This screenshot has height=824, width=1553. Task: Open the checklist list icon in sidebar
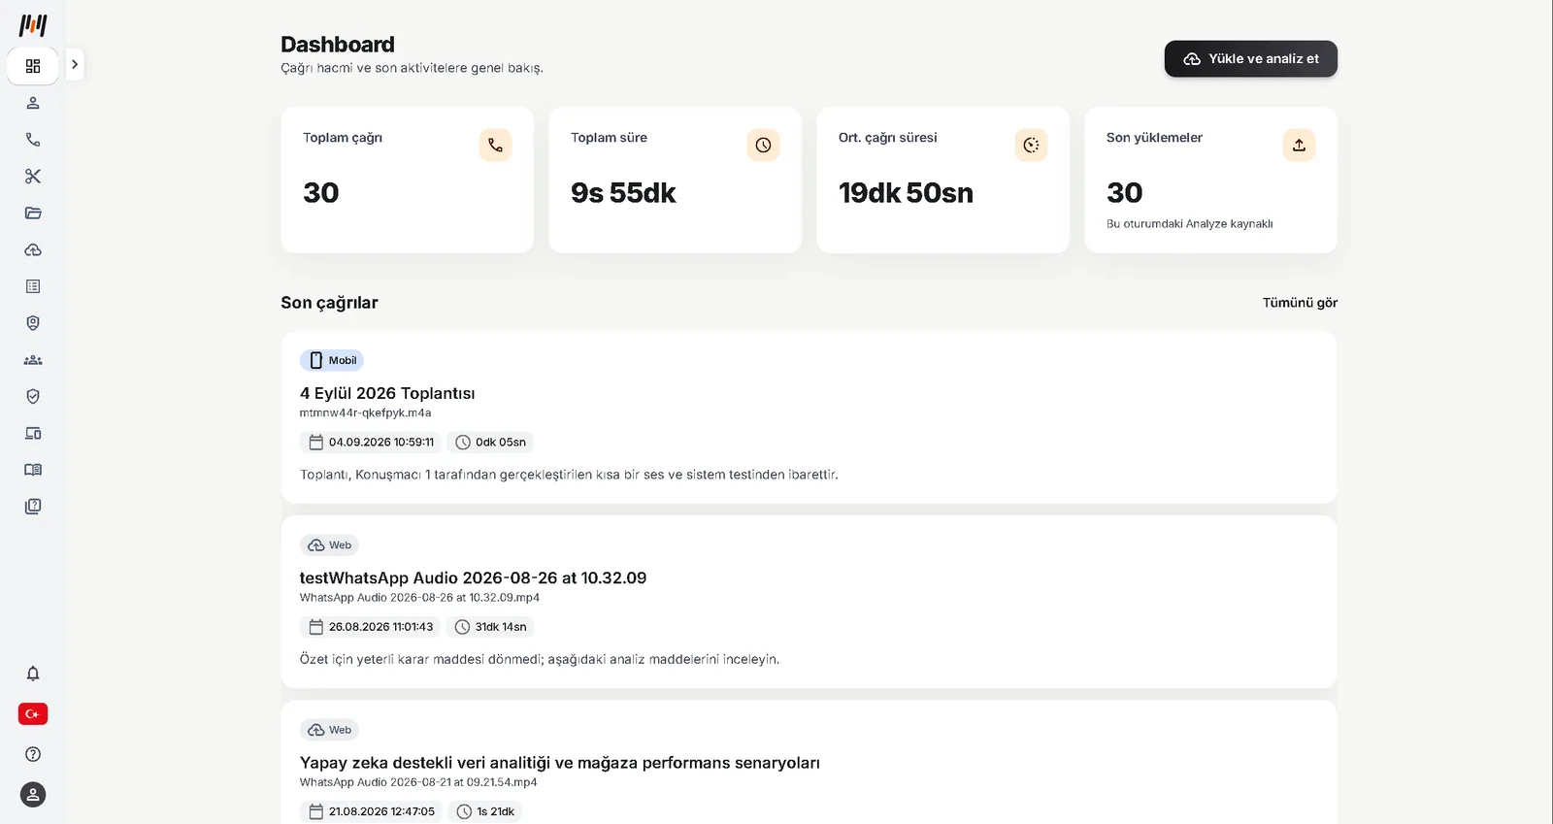(33, 286)
